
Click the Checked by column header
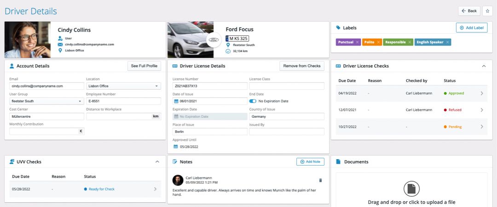(416, 80)
